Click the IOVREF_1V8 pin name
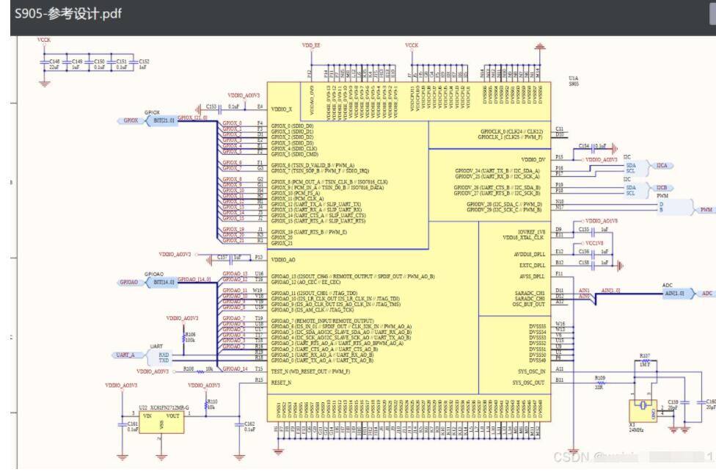 click(x=532, y=232)
